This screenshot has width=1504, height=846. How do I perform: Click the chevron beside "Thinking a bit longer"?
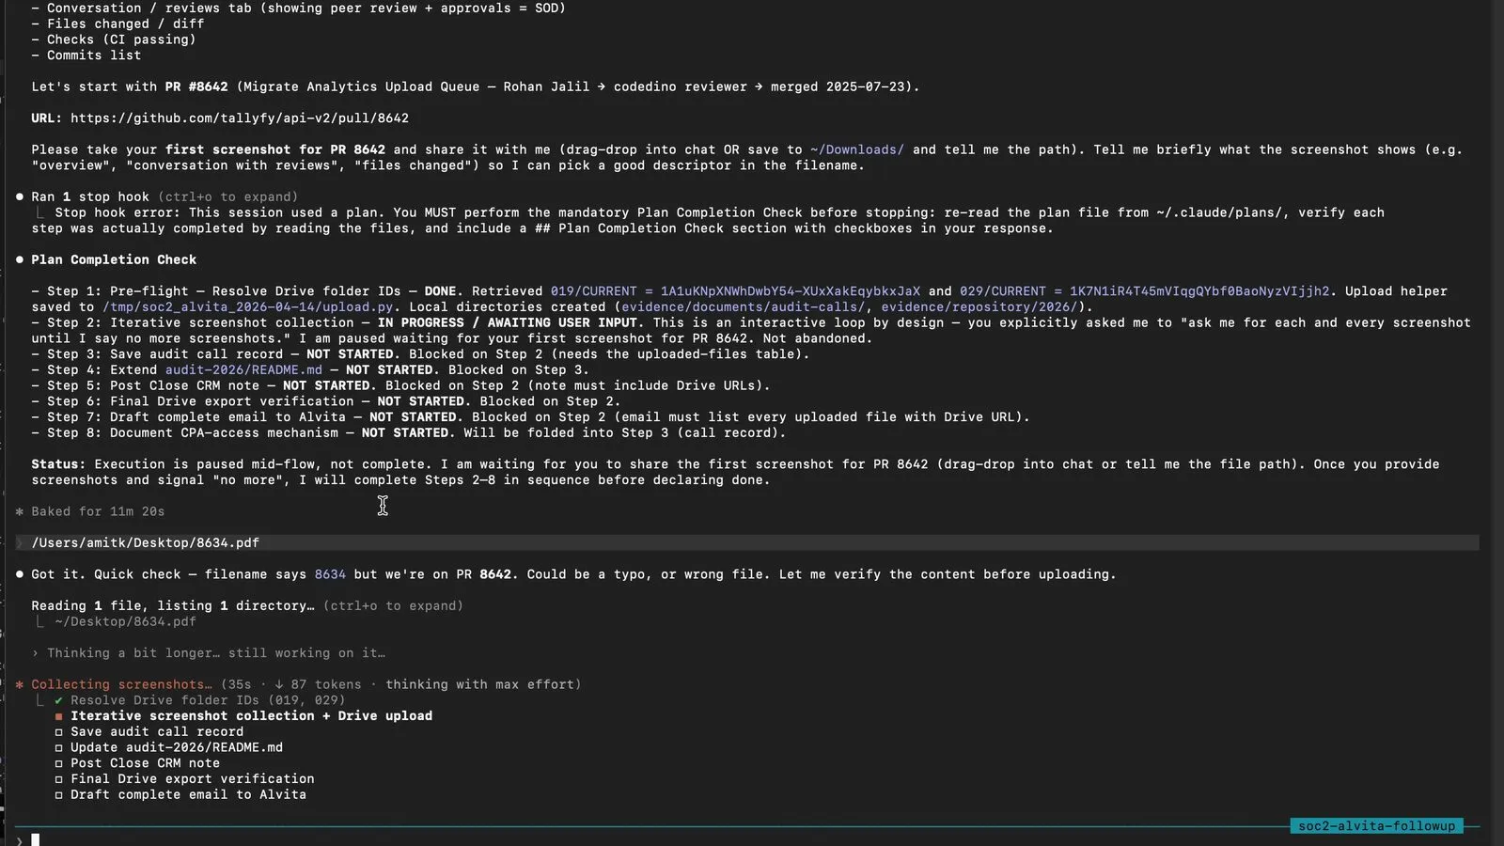click(x=35, y=652)
